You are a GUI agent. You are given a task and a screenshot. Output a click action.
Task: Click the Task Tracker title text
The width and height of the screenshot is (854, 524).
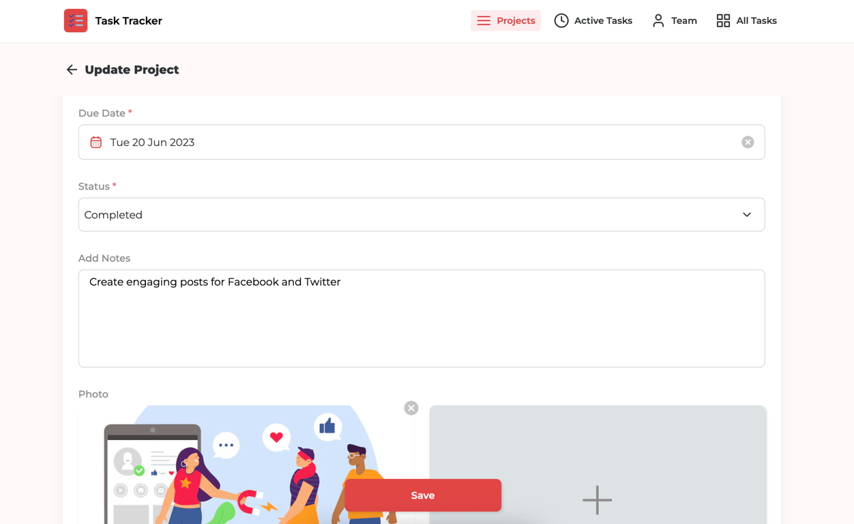pos(129,21)
